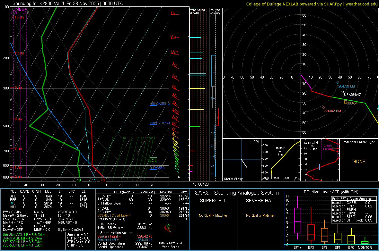Image resolution: width=379 pixels, height=251 pixels.
Task: Click the Prob EF2+ Given Supercell box heading
Action: pyautogui.click(x=352, y=199)
